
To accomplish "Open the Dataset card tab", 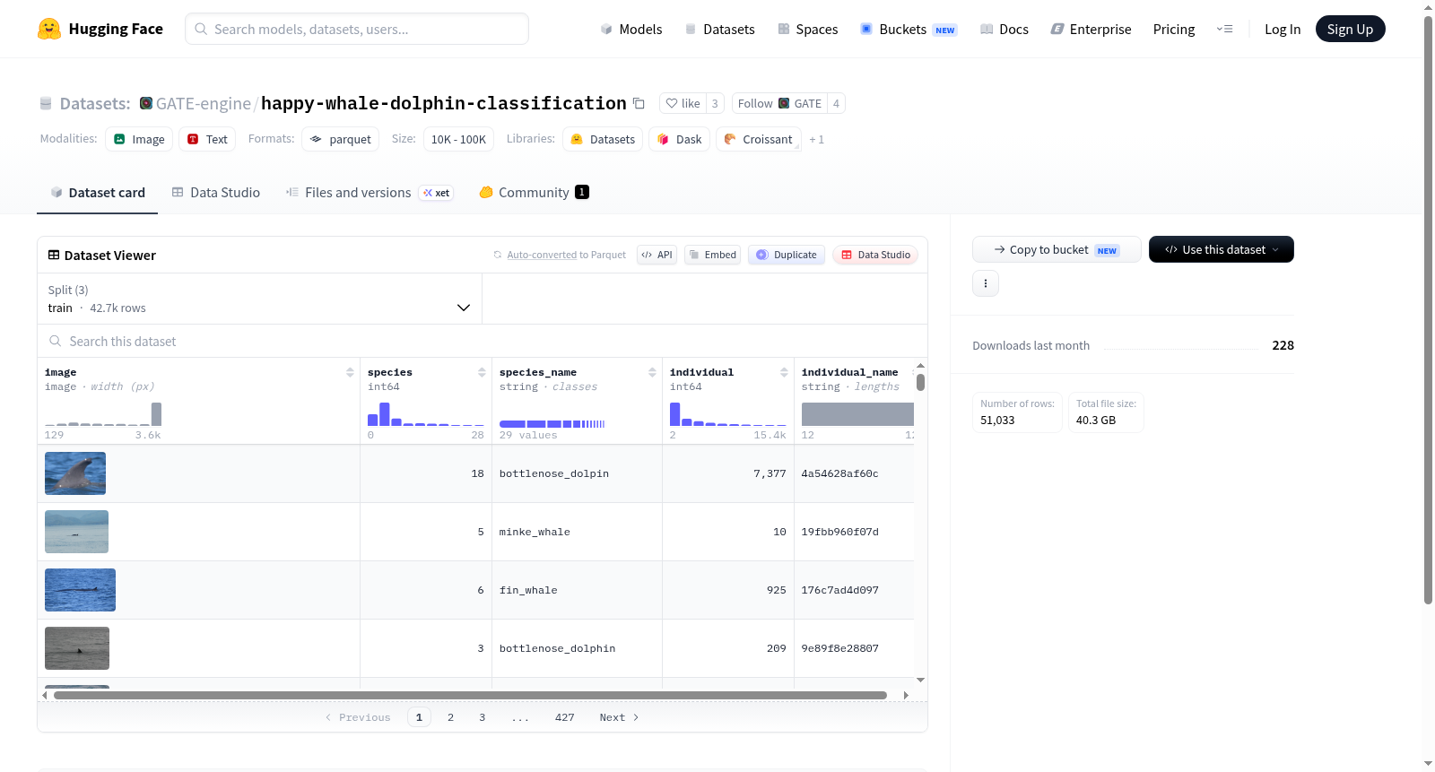I will 98,193.
